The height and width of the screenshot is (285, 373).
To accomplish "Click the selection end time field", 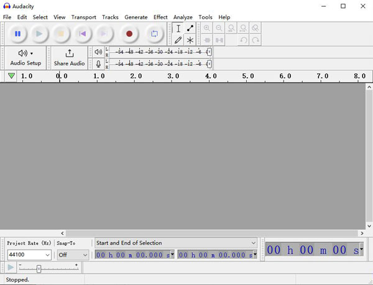I will [x=215, y=255].
